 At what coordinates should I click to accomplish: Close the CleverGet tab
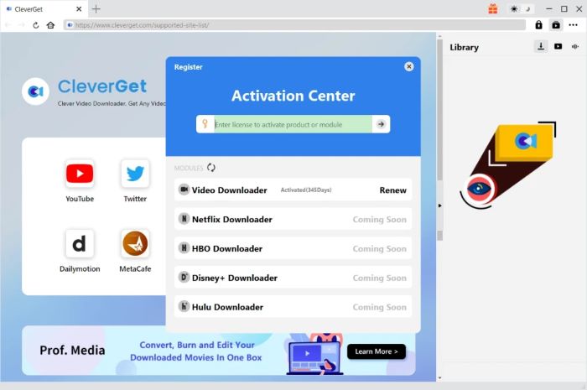pos(79,8)
